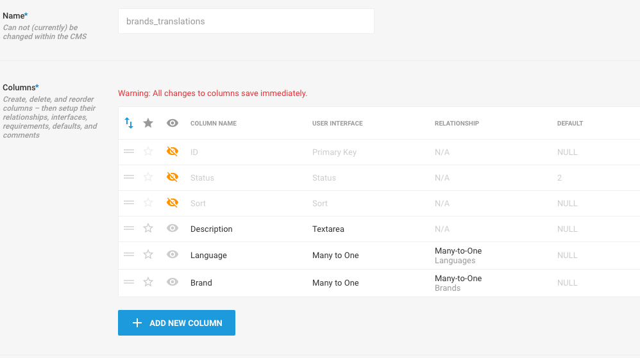Screen dimensions: 640x358
Task: Grab the reorder handle on the Sort row
Action: (x=129, y=202)
